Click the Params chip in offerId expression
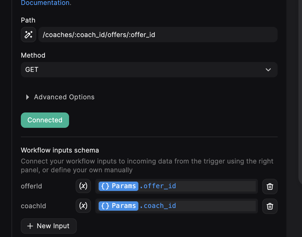Screen dimensions: 302x237 118,186
